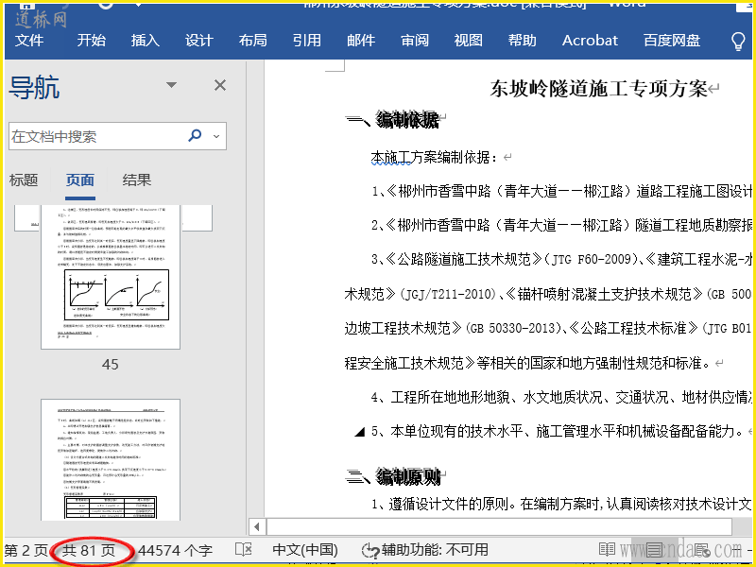Screen dimensions: 756x567
Task: Select the 结果 tab in navigation pane
Action: pyautogui.click(x=137, y=180)
